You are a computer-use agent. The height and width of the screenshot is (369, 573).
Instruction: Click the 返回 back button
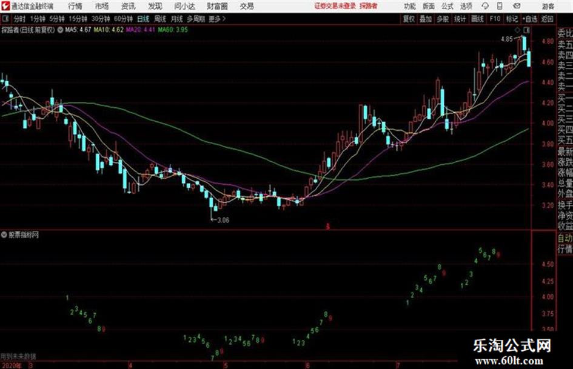click(x=547, y=19)
